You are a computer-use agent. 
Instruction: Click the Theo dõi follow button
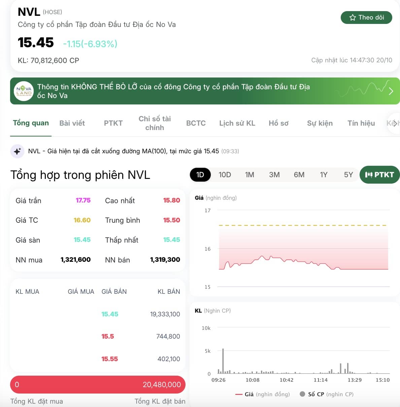(x=366, y=18)
